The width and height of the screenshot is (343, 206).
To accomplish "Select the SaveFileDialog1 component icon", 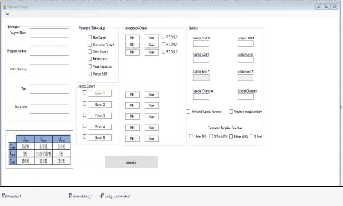I will click(70, 196).
